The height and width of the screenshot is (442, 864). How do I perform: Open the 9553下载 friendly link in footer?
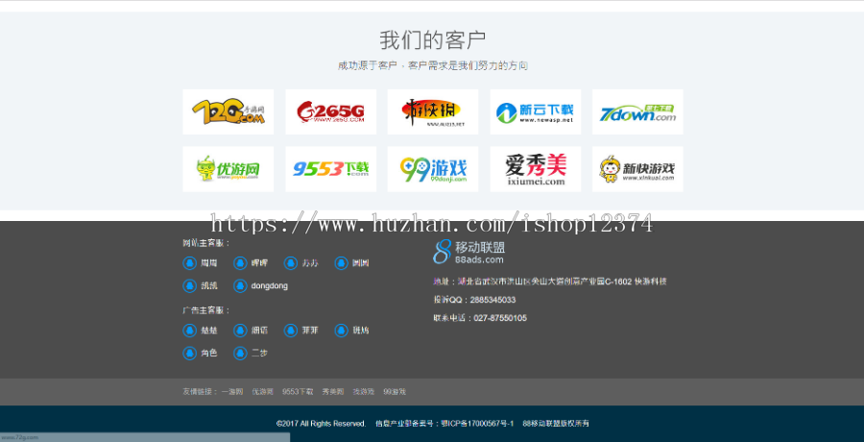click(x=298, y=392)
